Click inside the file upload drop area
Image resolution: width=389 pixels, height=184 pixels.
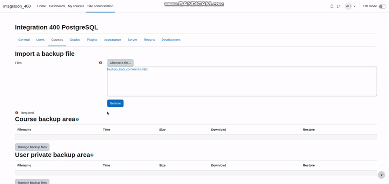(x=242, y=82)
